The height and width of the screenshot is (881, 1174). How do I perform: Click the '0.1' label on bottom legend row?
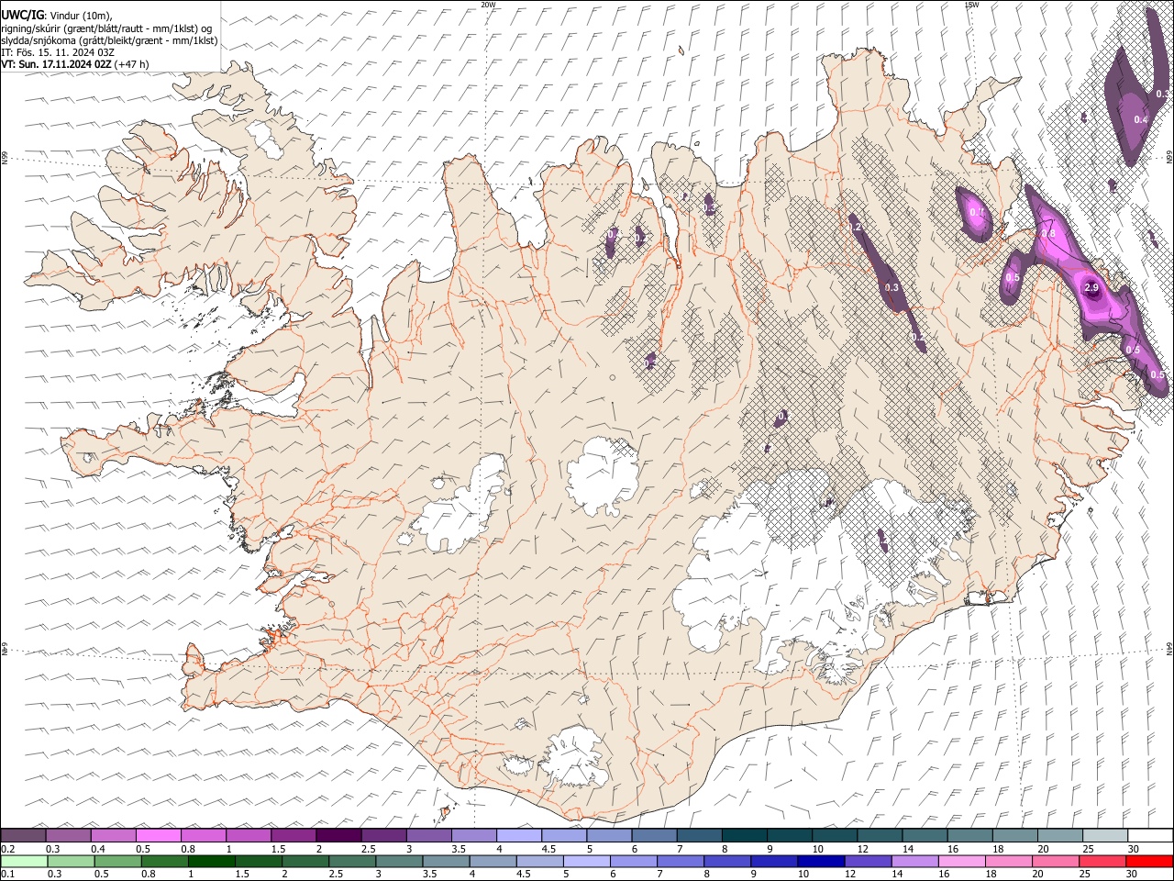6,875
